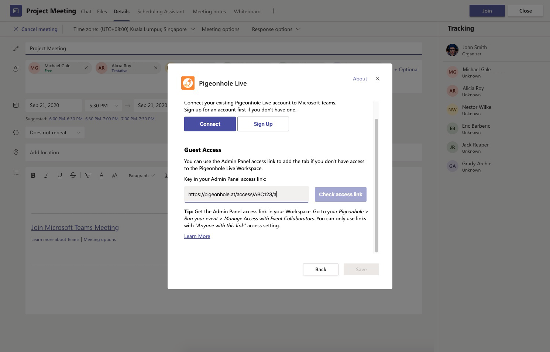The width and height of the screenshot is (550, 352).
Task: Click the calendar date icon beside Sep 21
Action: tap(16, 105)
